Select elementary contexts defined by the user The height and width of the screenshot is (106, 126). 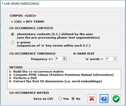pos(12,34)
